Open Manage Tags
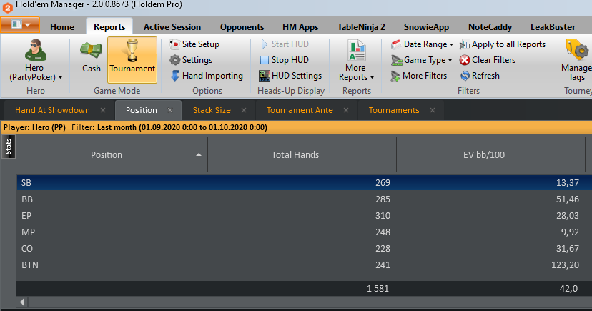The width and height of the screenshot is (592, 311). (576, 60)
